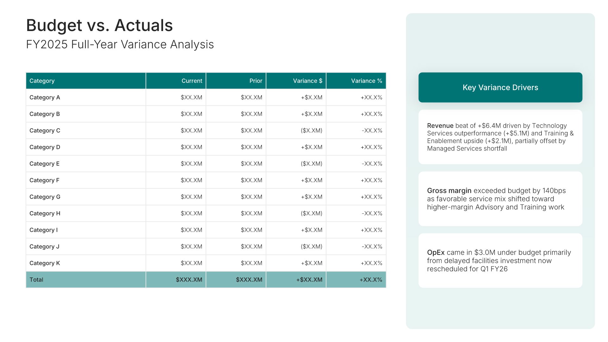Click the Prior column header
Screen dimensions: 608x342
[x=256, y=81]
